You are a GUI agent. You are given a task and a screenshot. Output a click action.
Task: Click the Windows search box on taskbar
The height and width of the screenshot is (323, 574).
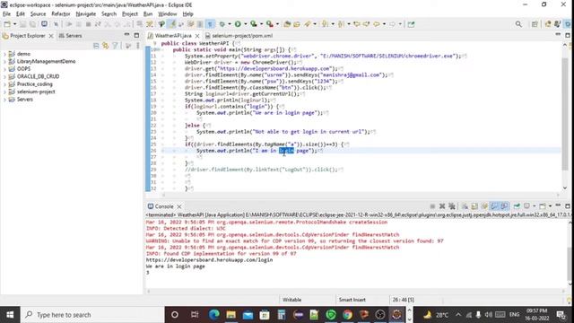(92, 315)
